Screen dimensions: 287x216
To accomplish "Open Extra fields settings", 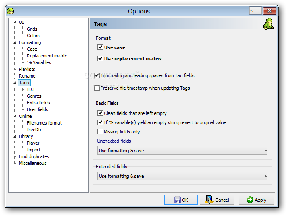I will click(x=38, y=103).
